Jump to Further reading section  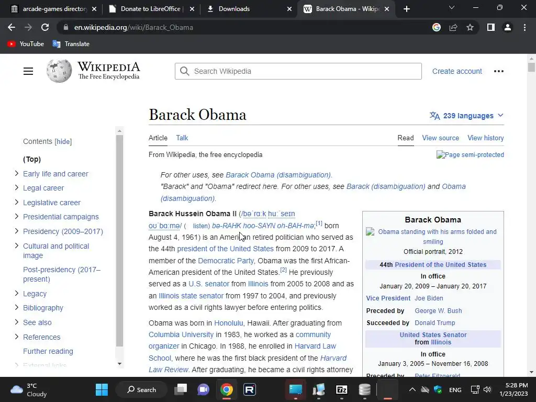[x=48, y=351]
